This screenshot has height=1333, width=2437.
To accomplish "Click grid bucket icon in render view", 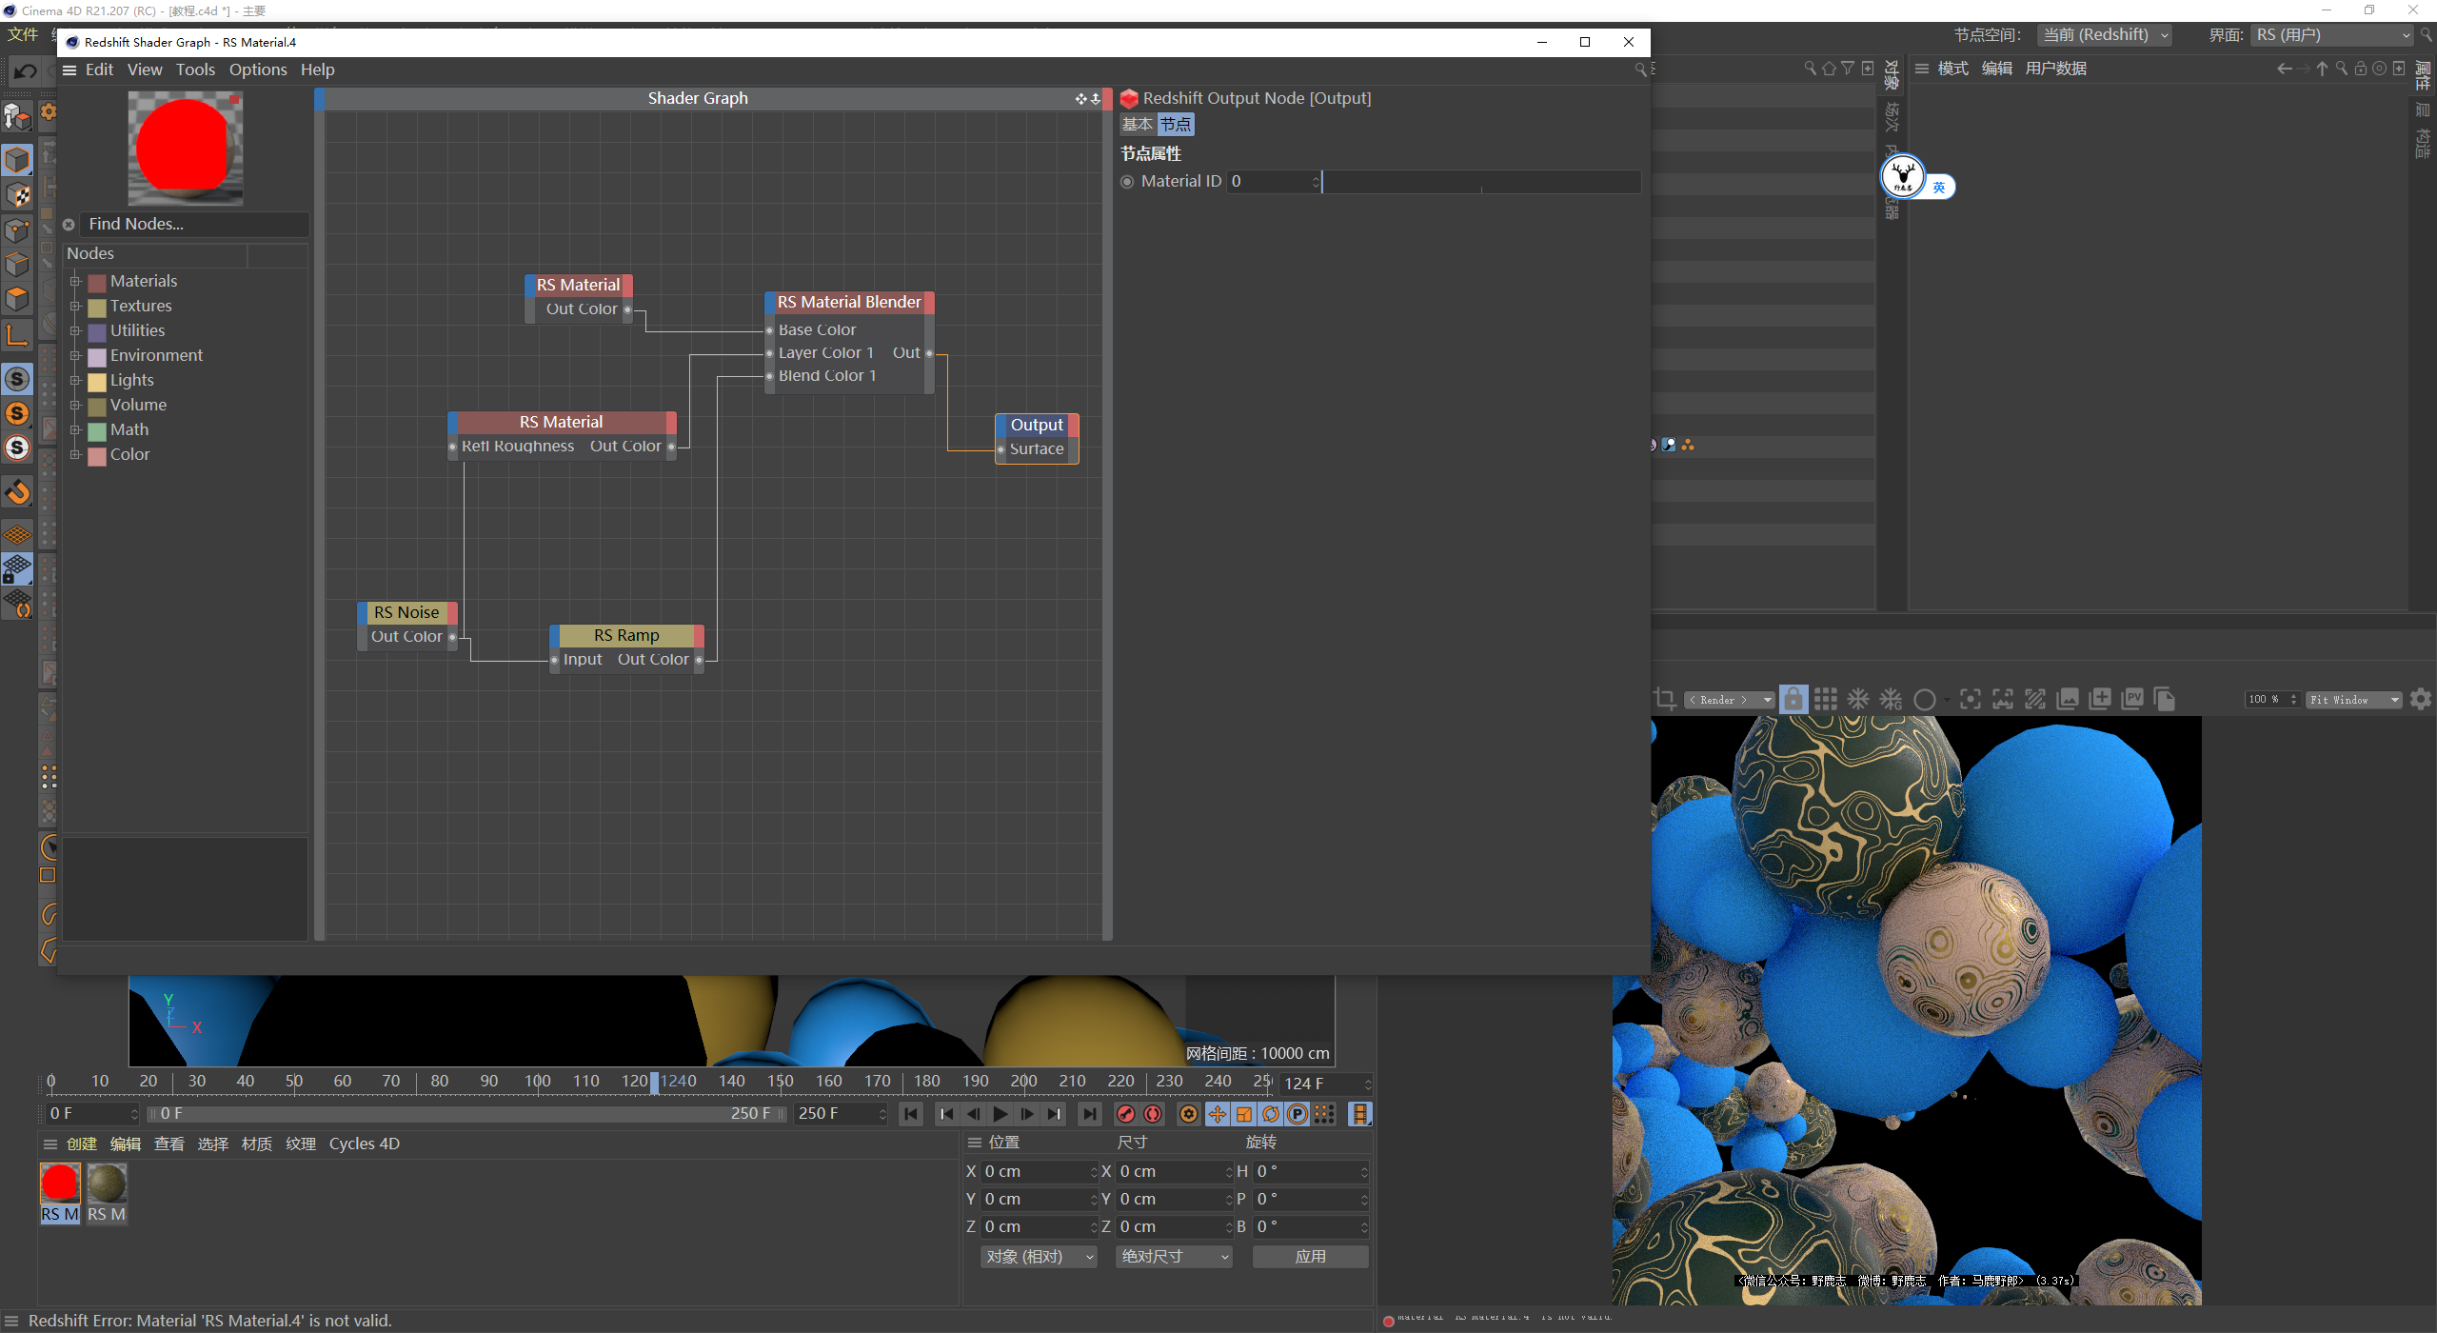I will pos(1825,700).
